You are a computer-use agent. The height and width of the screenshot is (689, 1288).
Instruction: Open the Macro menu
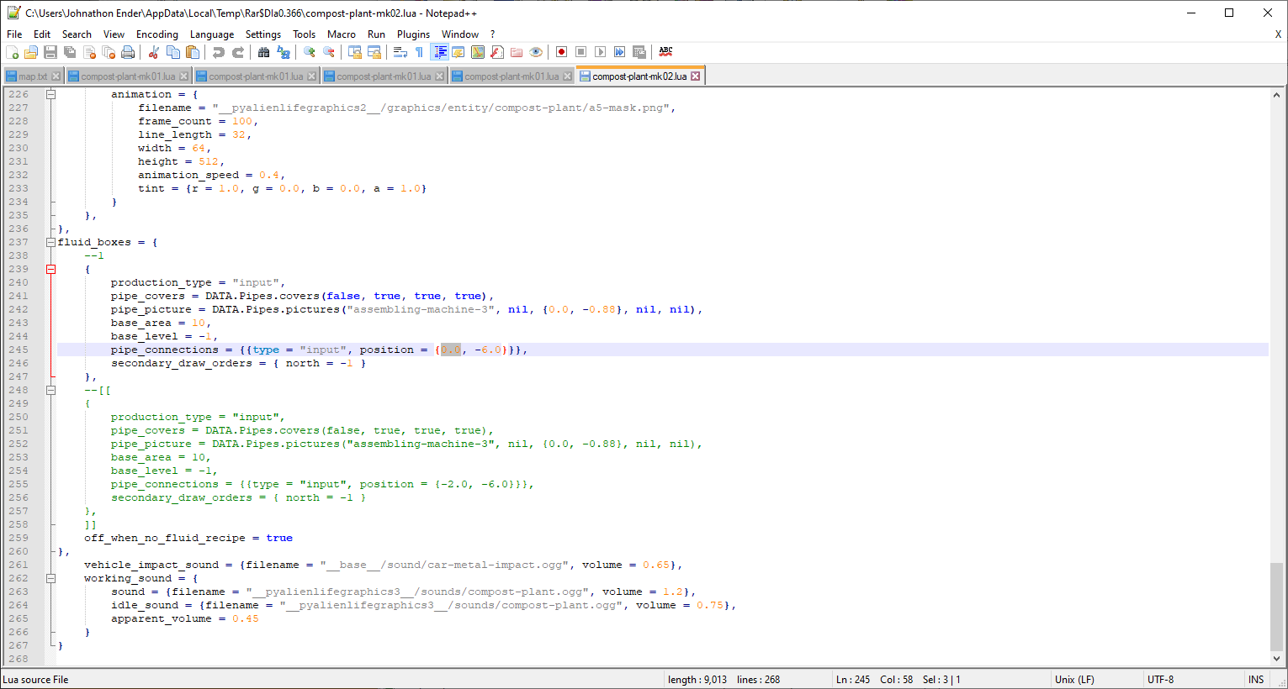coord(342,34)
